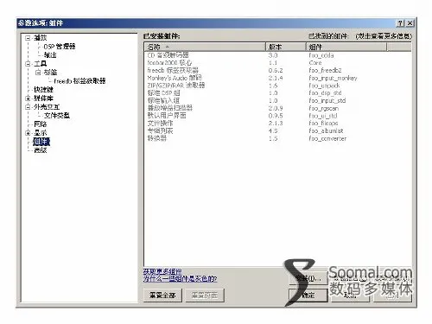Click the 重置页面 button

pos(205,295)
